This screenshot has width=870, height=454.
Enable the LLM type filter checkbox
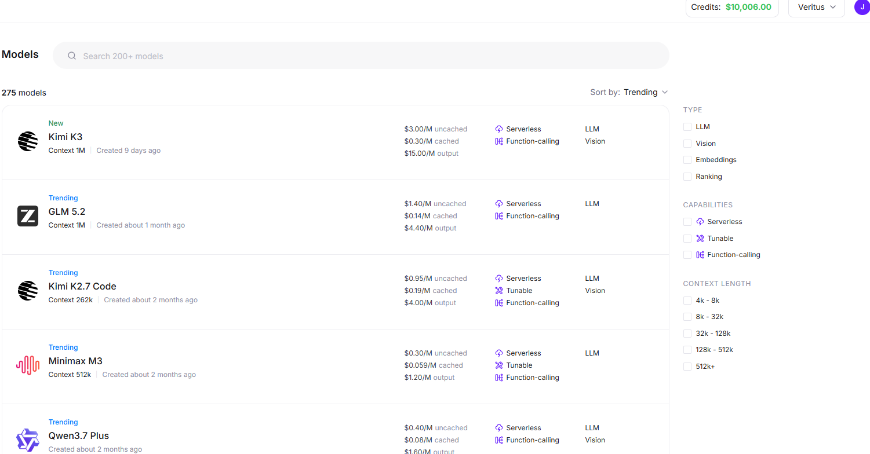[687, 127]
